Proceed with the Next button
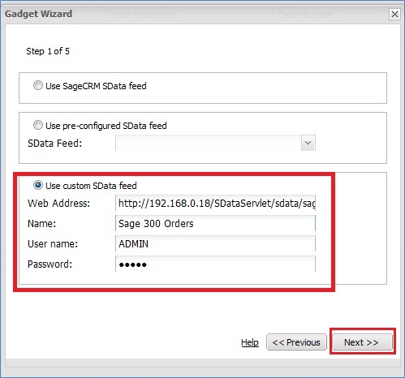The height and width of the screenshot is (378, 405). click(x=362, y=342)
